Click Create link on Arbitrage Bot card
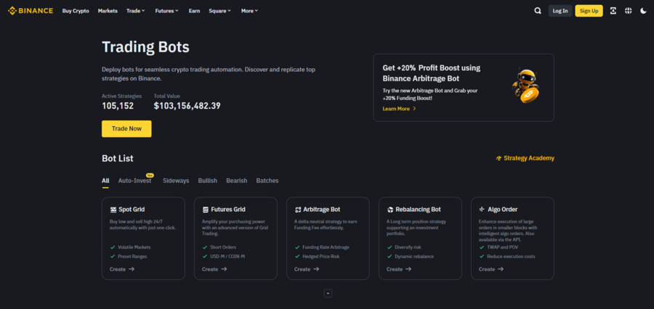654x309 pixels. tap(307, 269)
